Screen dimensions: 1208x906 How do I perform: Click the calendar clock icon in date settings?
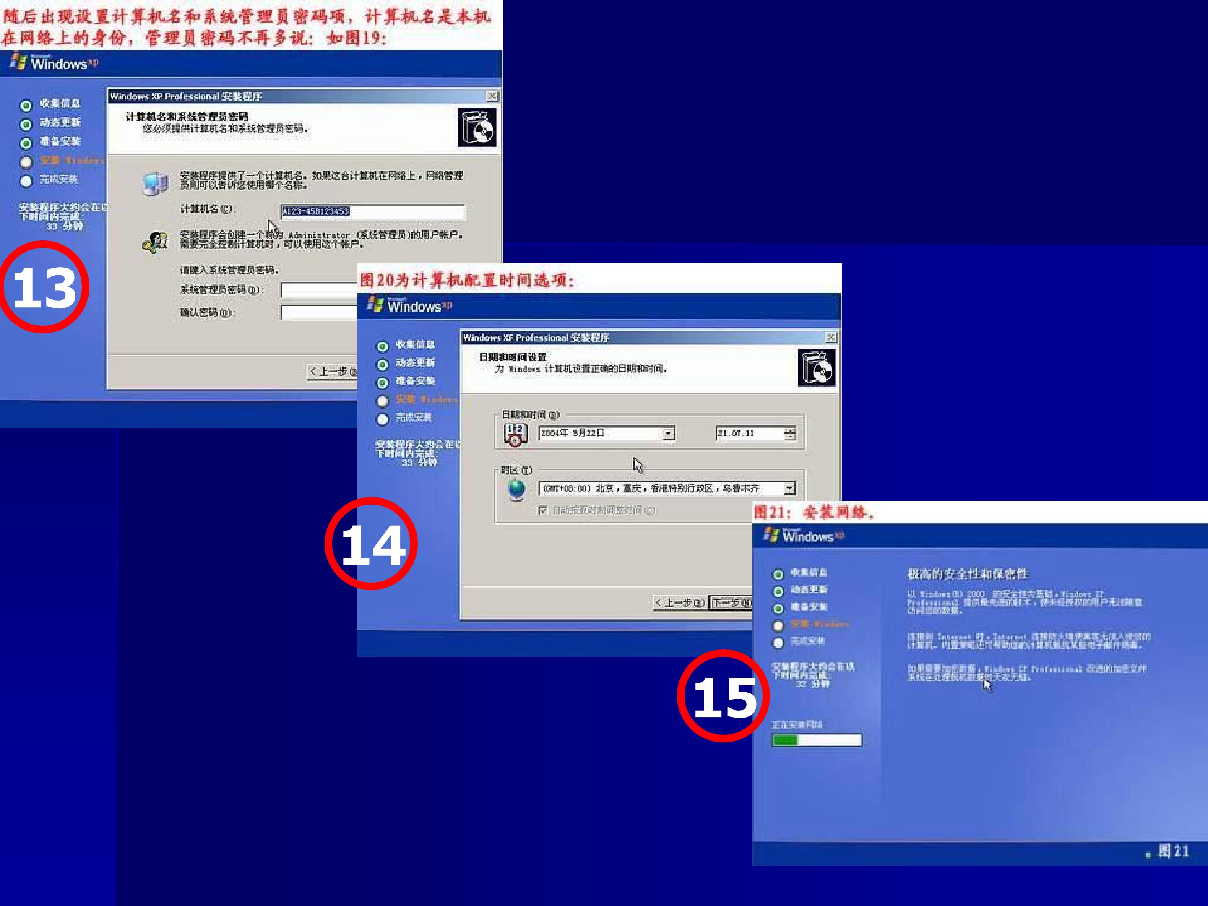coord(515,434)
